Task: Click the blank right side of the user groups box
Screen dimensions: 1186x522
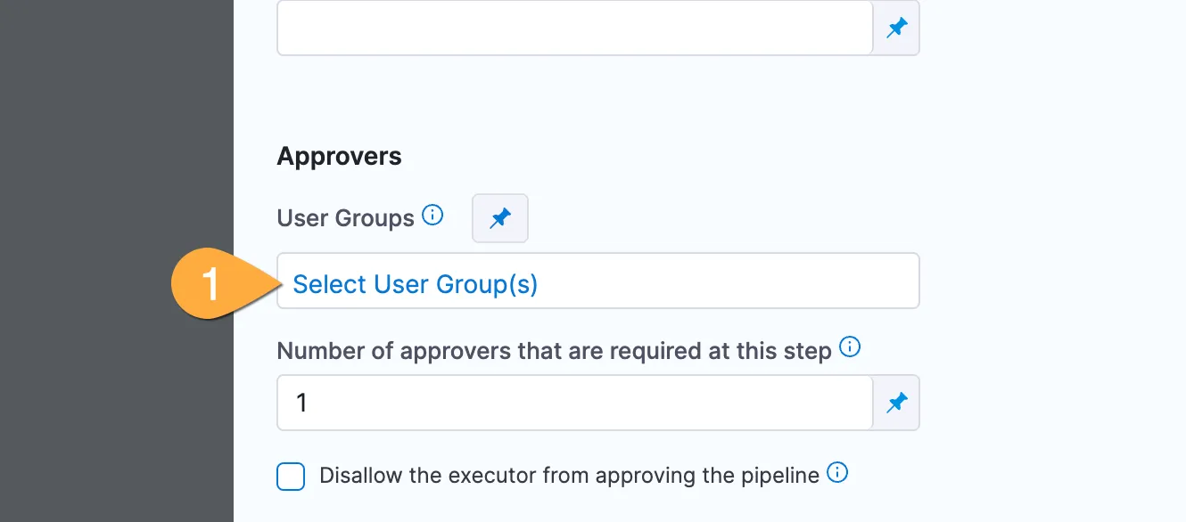Action: [758, 281]
